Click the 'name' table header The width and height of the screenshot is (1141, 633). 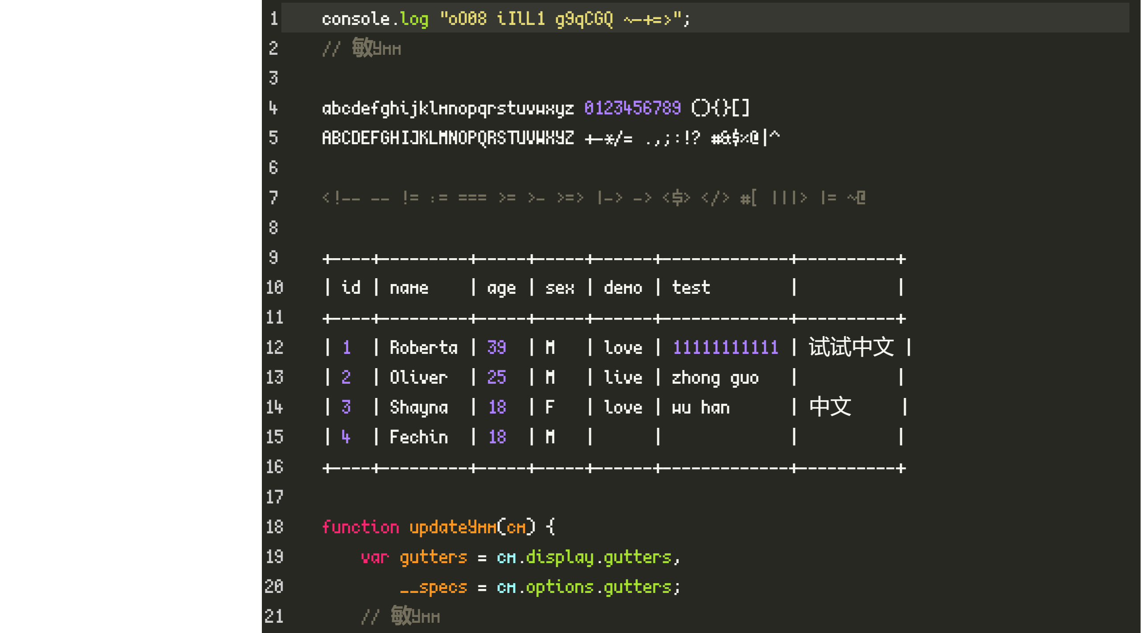click(x=409, y=288)
